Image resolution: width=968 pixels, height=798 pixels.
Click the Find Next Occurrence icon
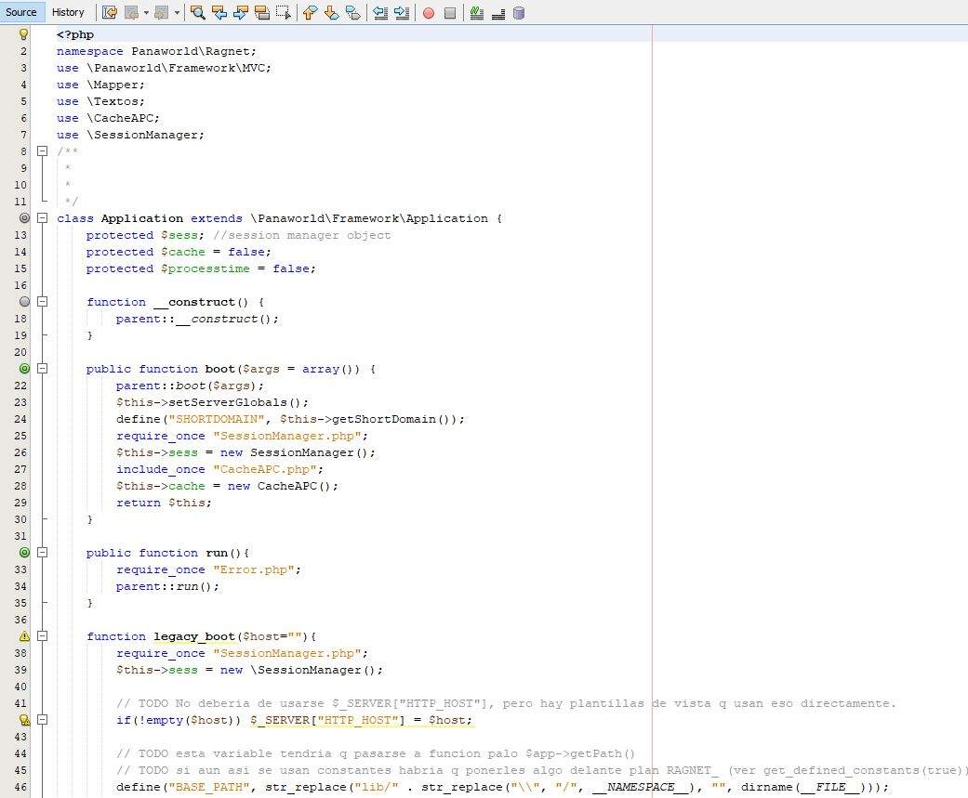click(241, 12)
